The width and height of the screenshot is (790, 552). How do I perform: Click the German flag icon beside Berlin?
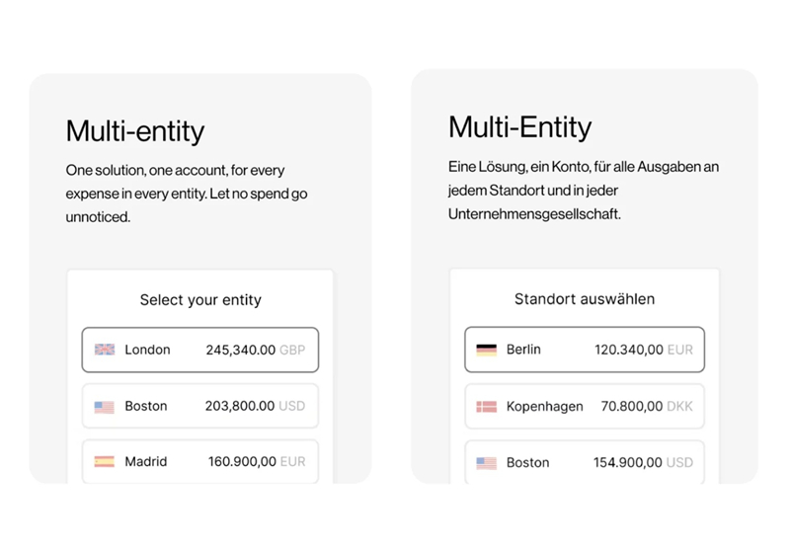[x=486, y=350]
